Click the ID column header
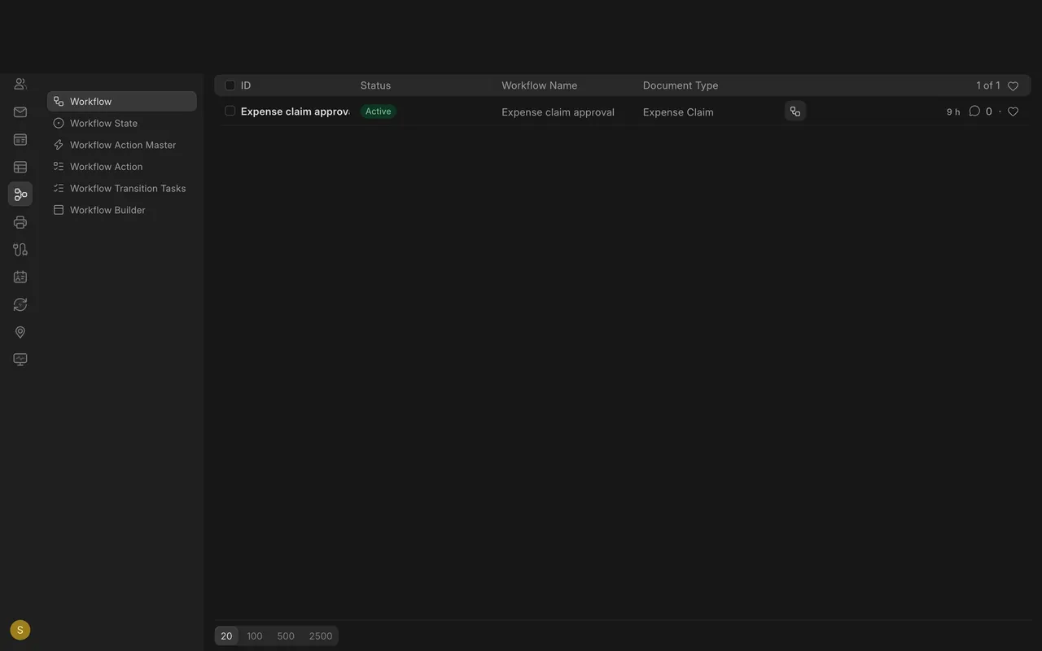This screenshot has height=651, width=1042. [x=246, y=85]
